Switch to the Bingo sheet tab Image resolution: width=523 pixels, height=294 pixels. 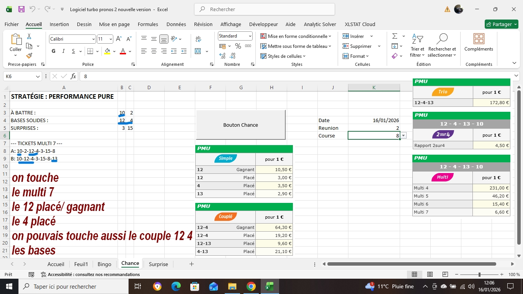[104, 264]
